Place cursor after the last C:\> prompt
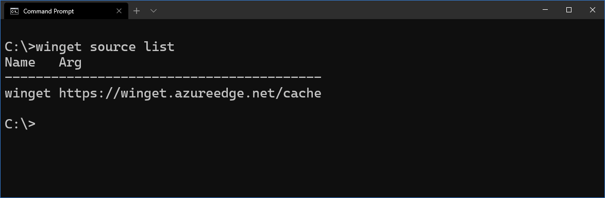 pyautogui.click(x=39, y=124)
